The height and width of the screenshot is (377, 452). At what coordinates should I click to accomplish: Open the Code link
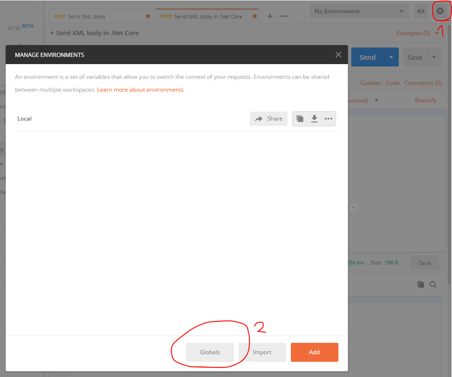pyautogui.click(x=393, y=83)
